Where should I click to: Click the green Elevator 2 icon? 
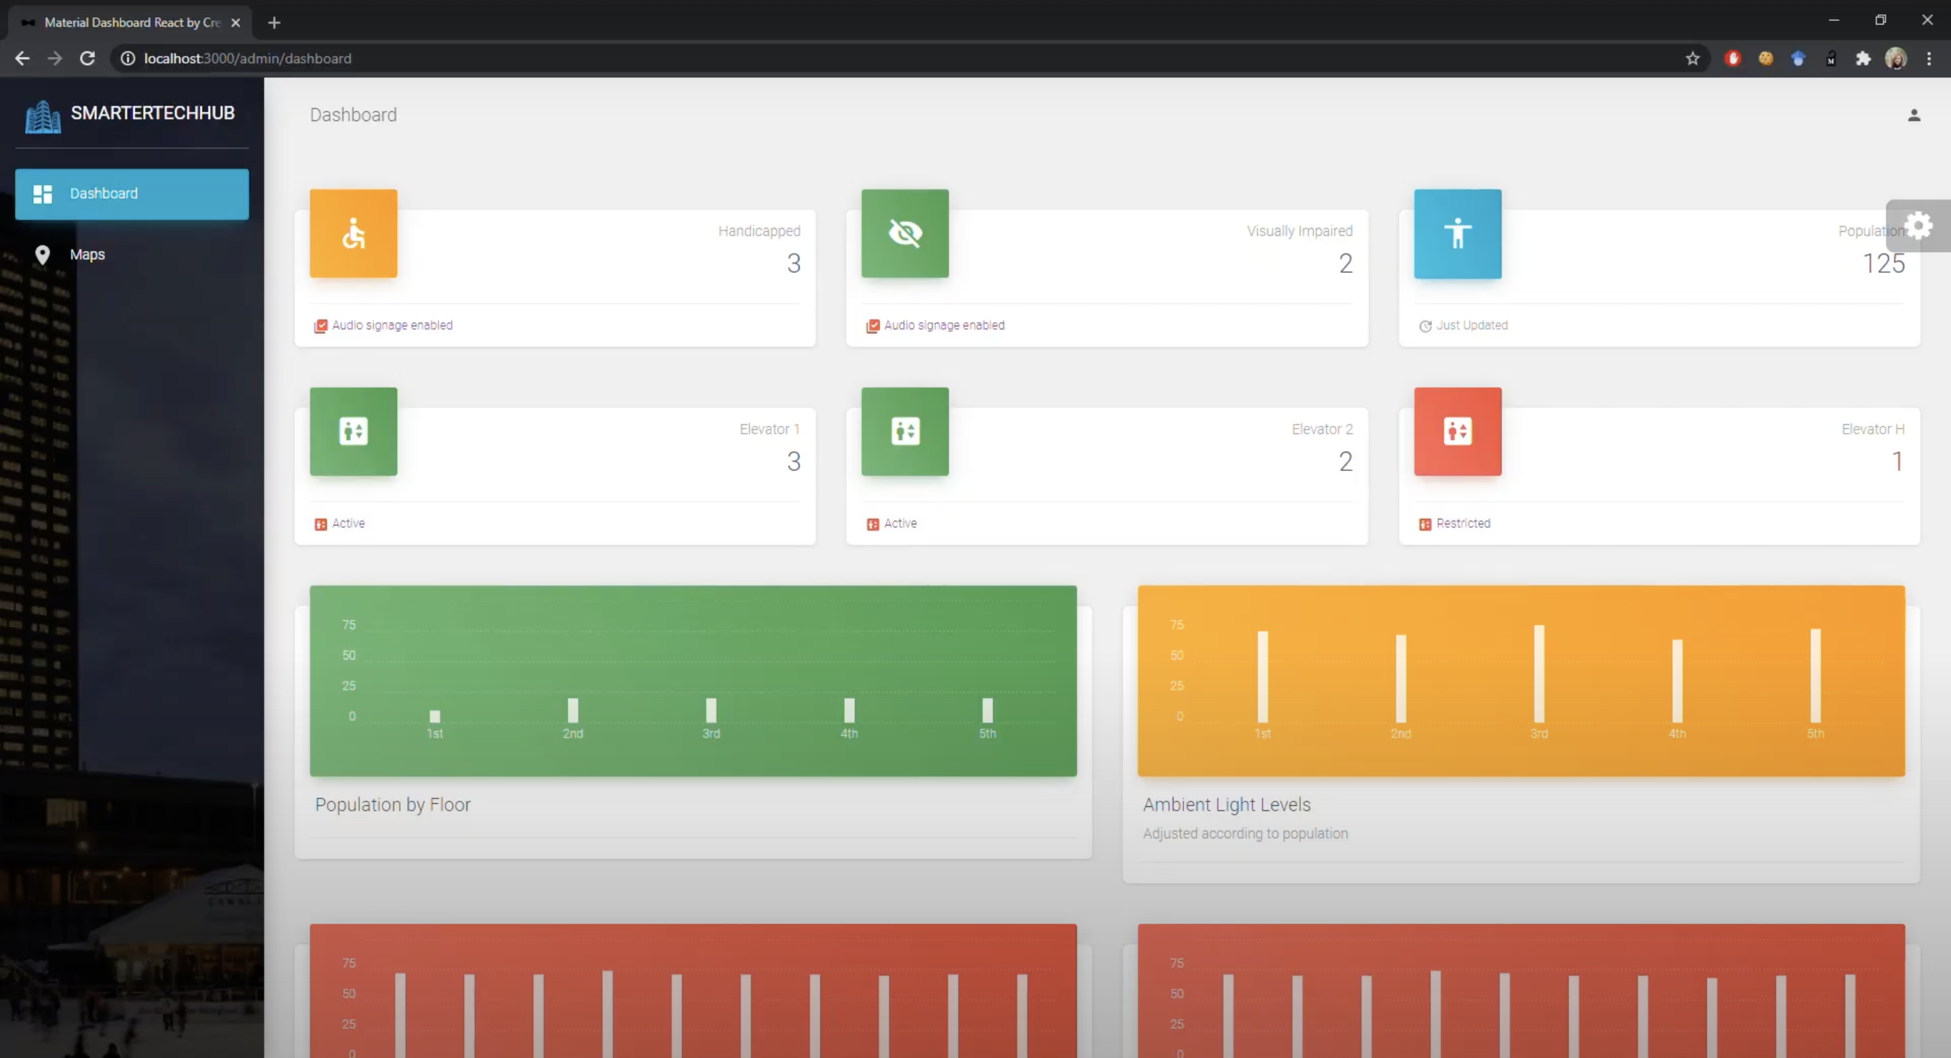coord(904,431)
